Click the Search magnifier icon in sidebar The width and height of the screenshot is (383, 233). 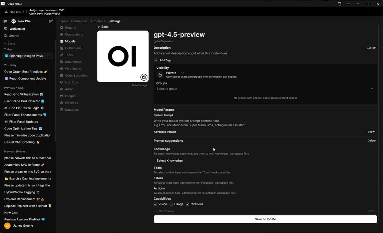(x=5, y=36)
